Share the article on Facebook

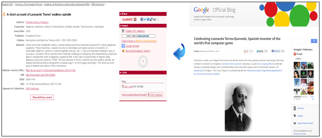142,19
